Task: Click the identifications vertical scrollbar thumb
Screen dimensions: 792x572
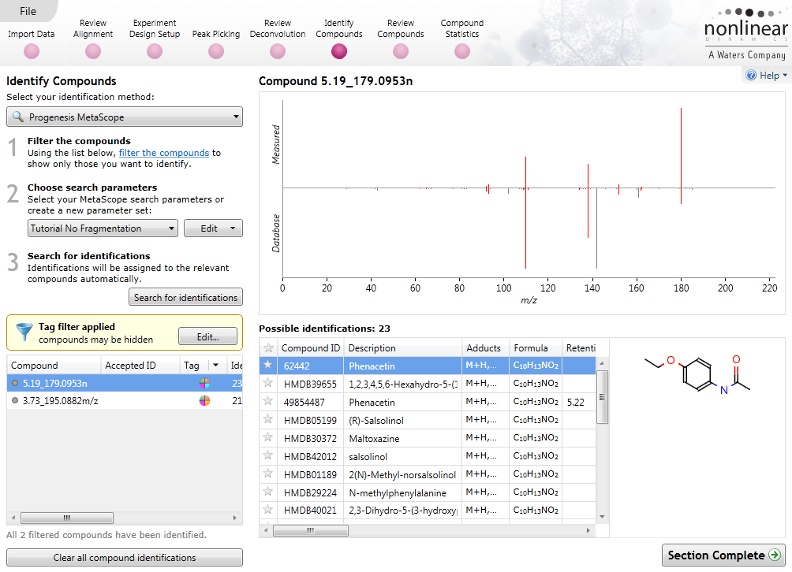Action: pyautogui.click(x=602, y=397)
